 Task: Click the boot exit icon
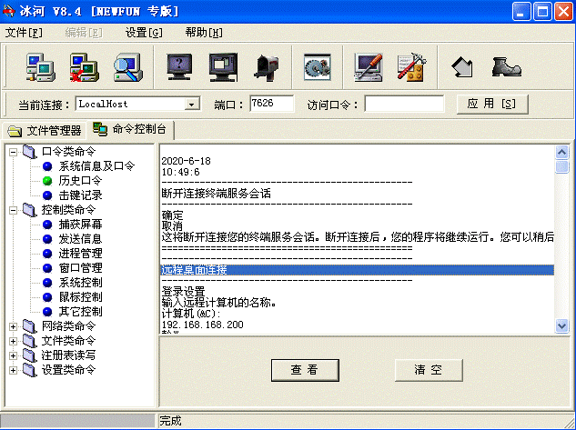[506, 67]
